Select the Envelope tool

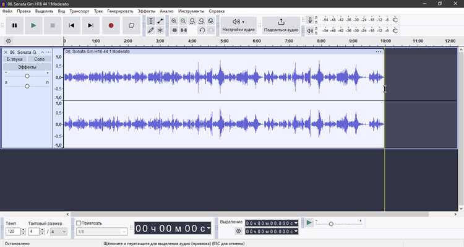tap(160, 21)
